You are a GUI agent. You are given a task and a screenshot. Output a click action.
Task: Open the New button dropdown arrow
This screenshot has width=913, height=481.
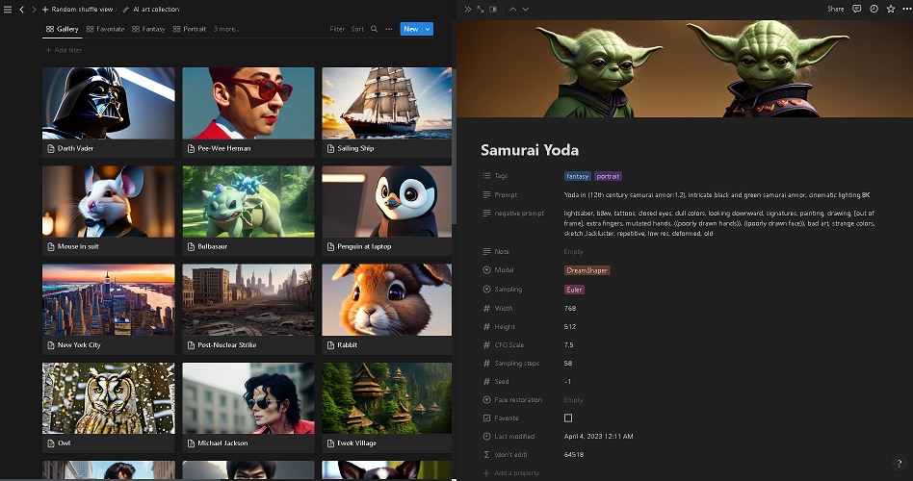428,29
